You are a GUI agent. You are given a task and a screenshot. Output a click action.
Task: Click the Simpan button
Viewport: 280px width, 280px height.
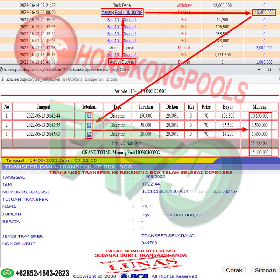[x=265, y=270]
